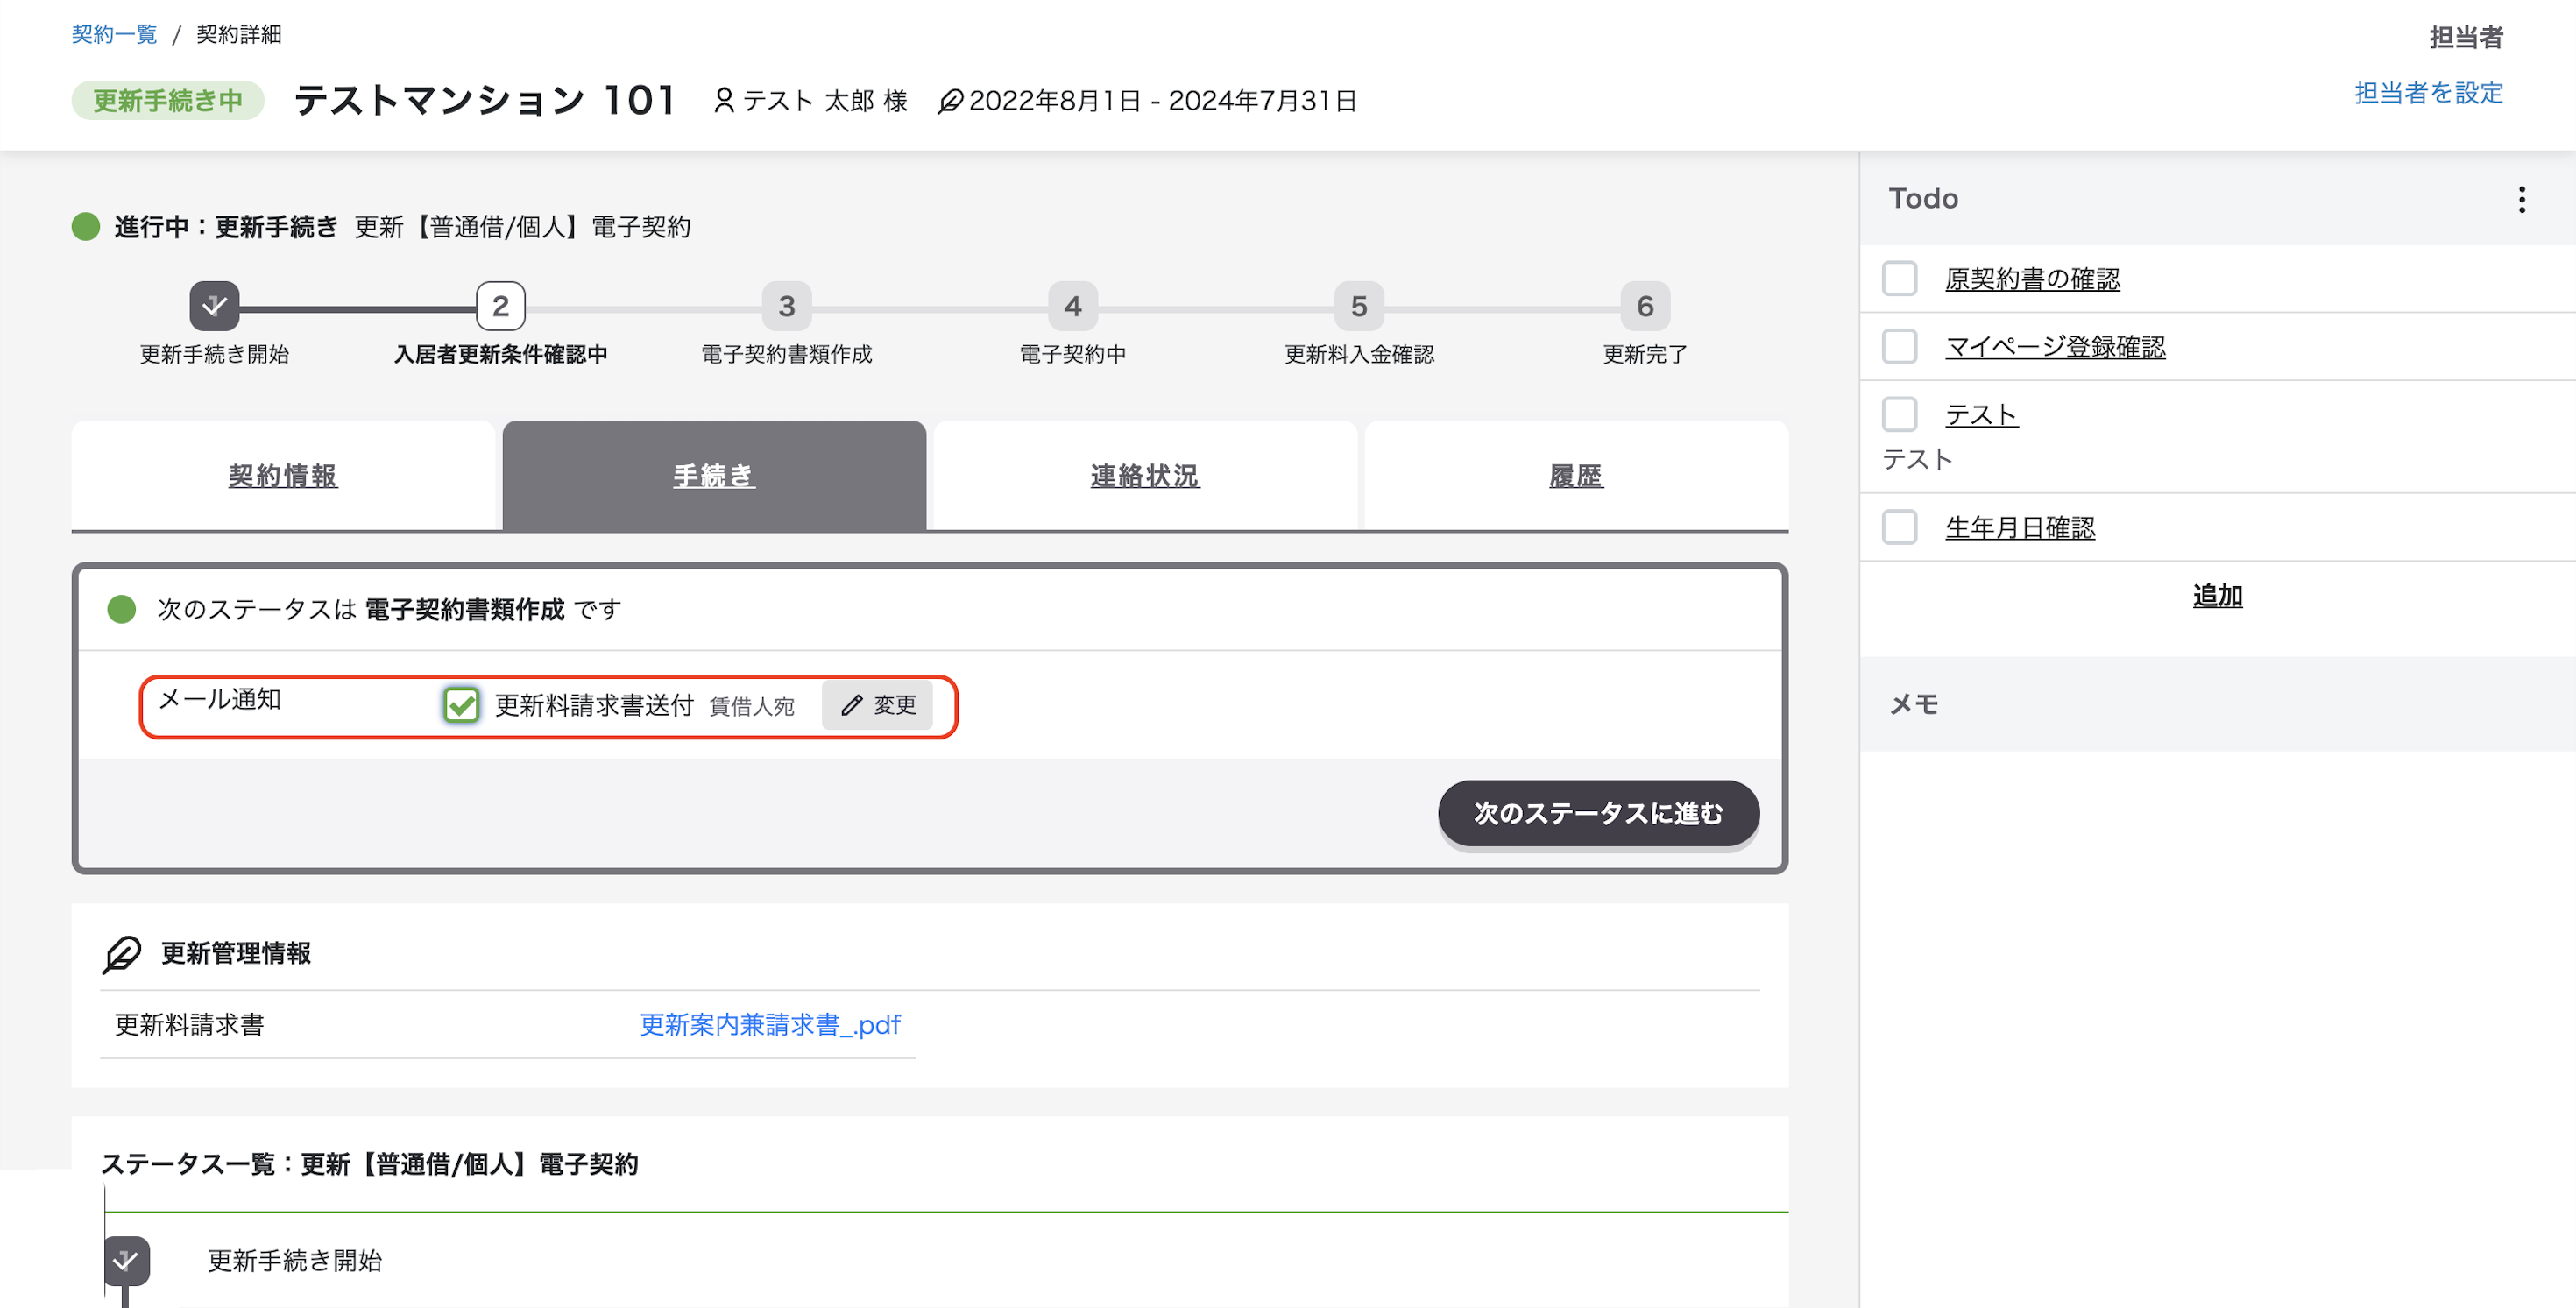This screenshot has height=1308, width=2576.
Task: Switch to the 契約情報 tab
Action: (283, 475)
